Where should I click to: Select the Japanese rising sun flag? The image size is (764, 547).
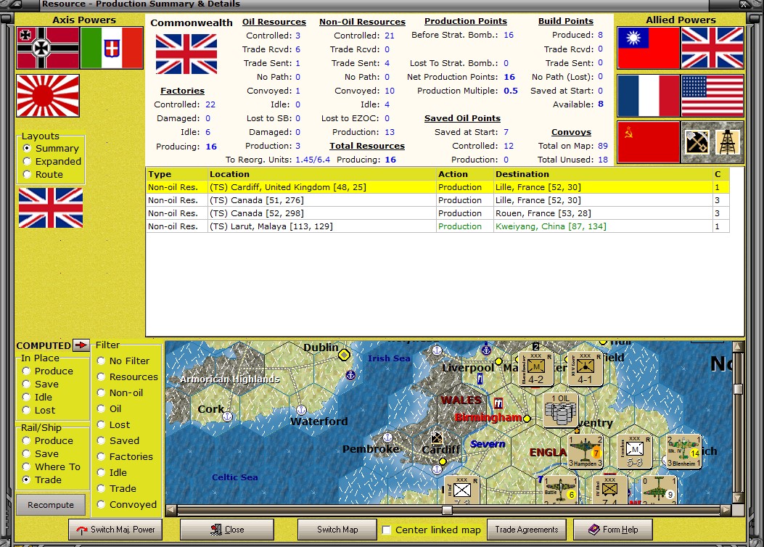(x=48, y=96)
